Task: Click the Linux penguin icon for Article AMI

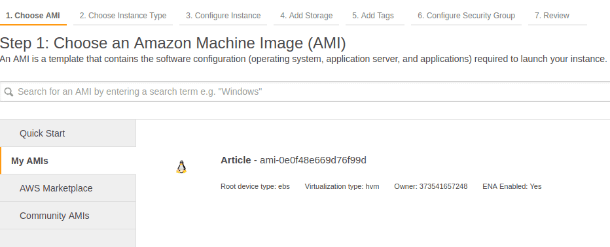Action: 181,167
